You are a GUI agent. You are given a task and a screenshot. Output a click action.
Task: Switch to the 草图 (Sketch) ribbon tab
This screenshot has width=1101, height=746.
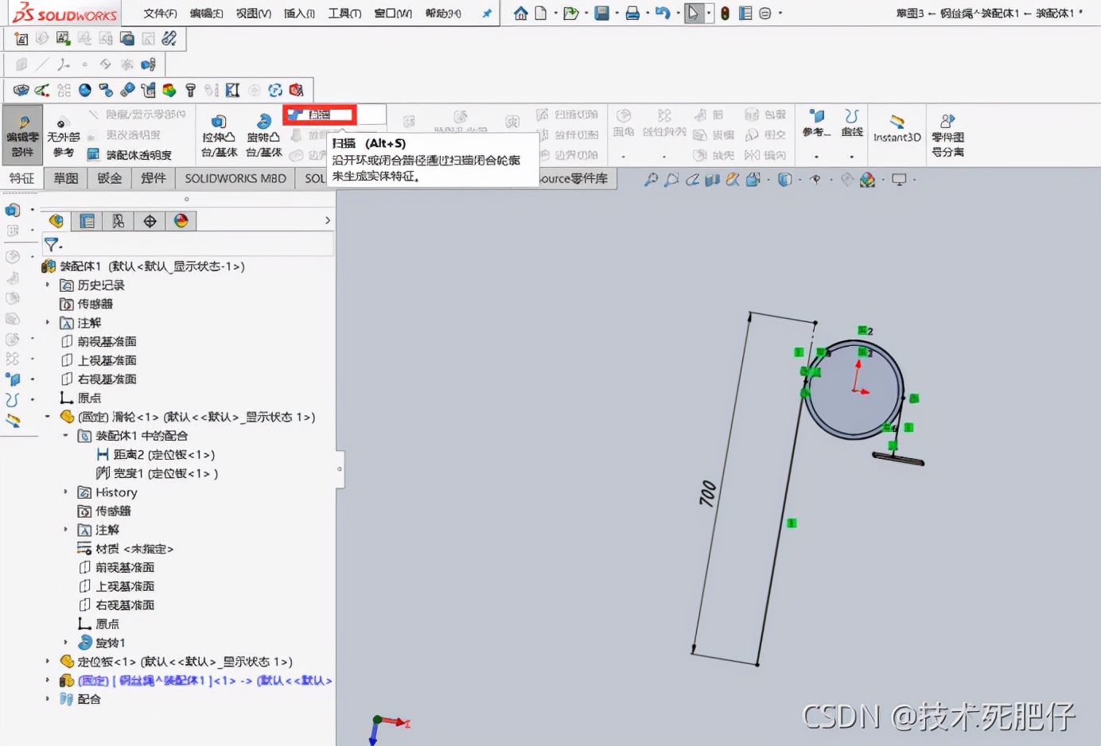click(x=65, y=178)
